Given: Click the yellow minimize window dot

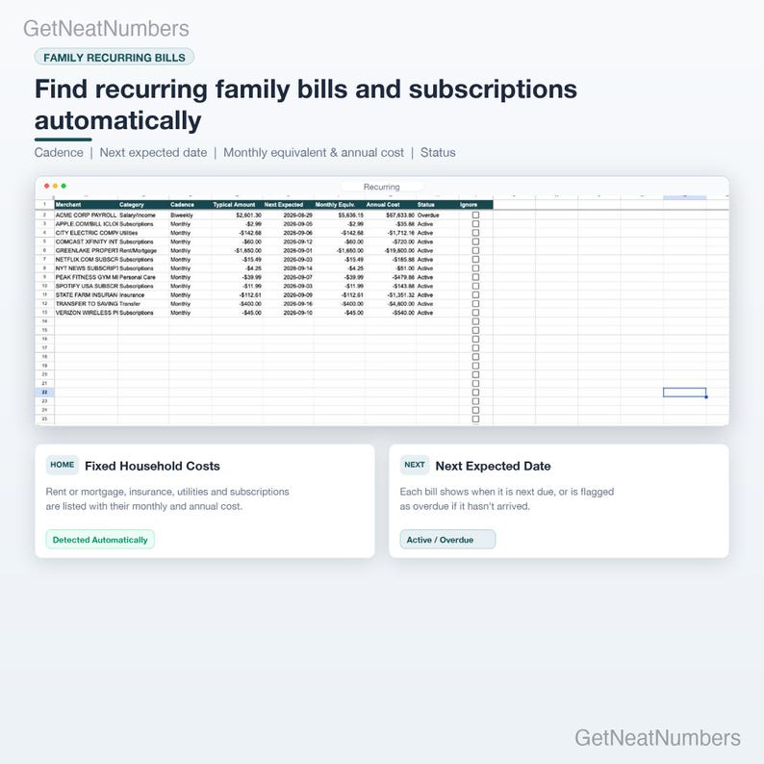Looking at the screenshot, I should click(55, 186).
